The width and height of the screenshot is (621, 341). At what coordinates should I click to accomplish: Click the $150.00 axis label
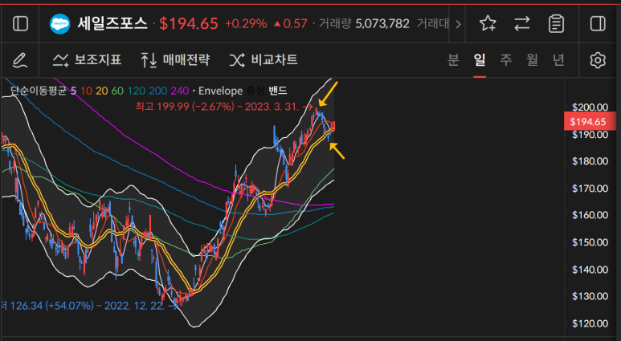pyautogui.click(x=590, y=242)
